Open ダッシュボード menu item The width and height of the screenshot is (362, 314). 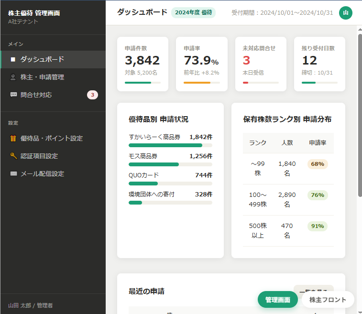(53, 60)
